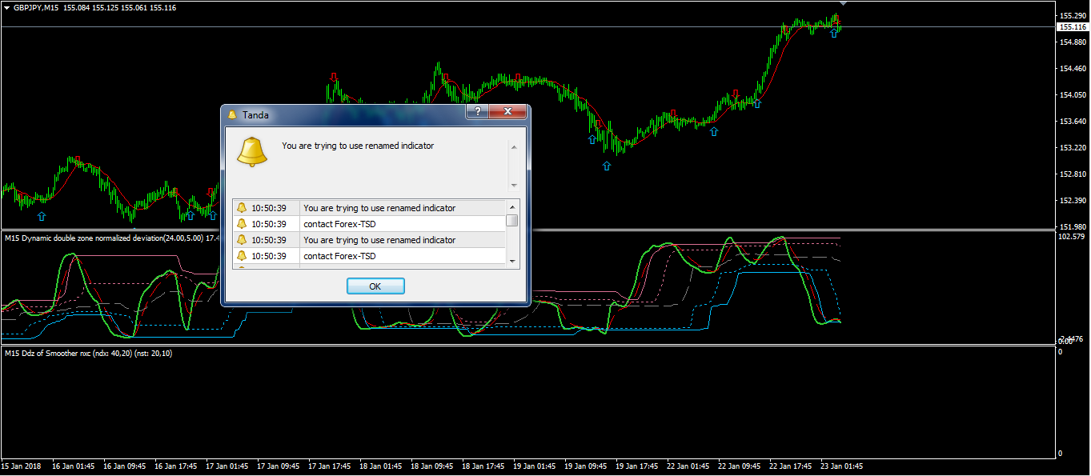Click the blue arrow beside the latest candle
The image size is (1091, 476).
click(834, 33)
